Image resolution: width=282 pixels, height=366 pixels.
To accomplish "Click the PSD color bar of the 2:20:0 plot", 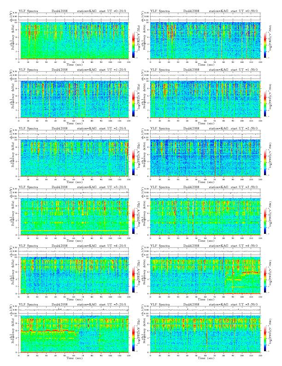I will click(x=133, y=162).
